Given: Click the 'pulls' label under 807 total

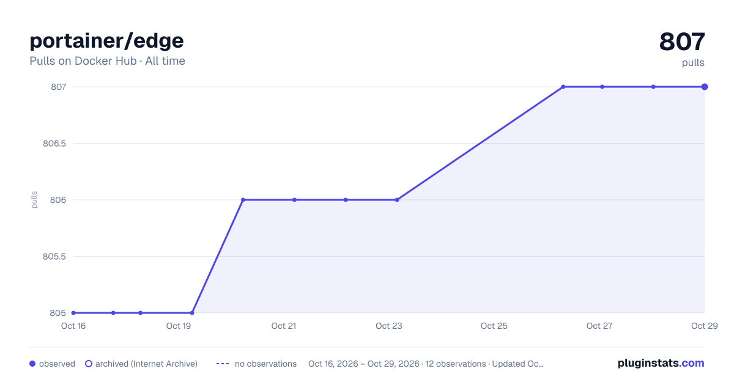Looking at the screenshot, I should point(693,63).
